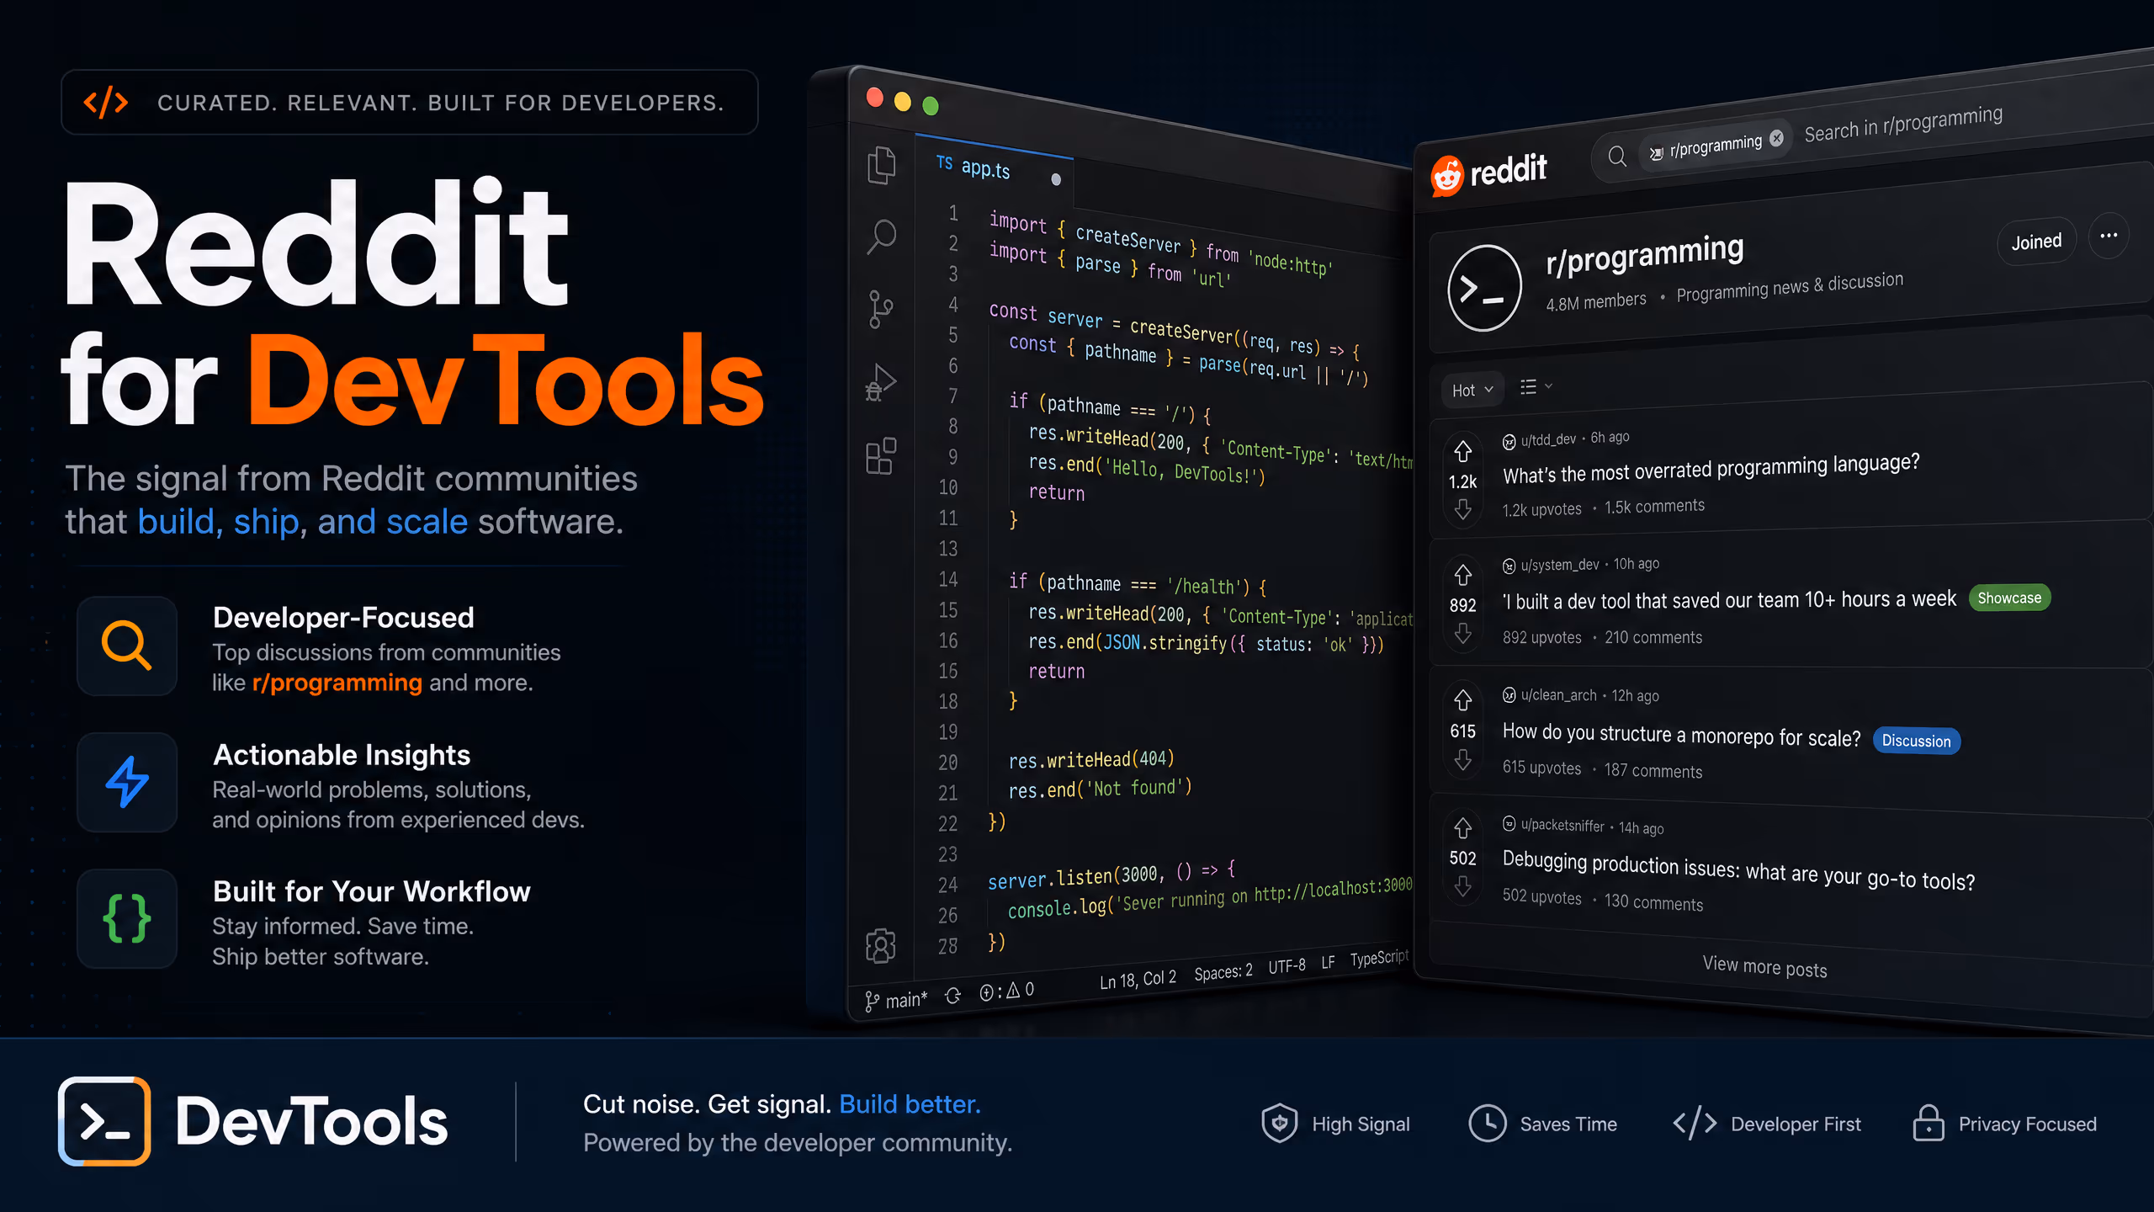
Task: Click the Actionable Insights lightning bolt icon
Action: (126, 782)
